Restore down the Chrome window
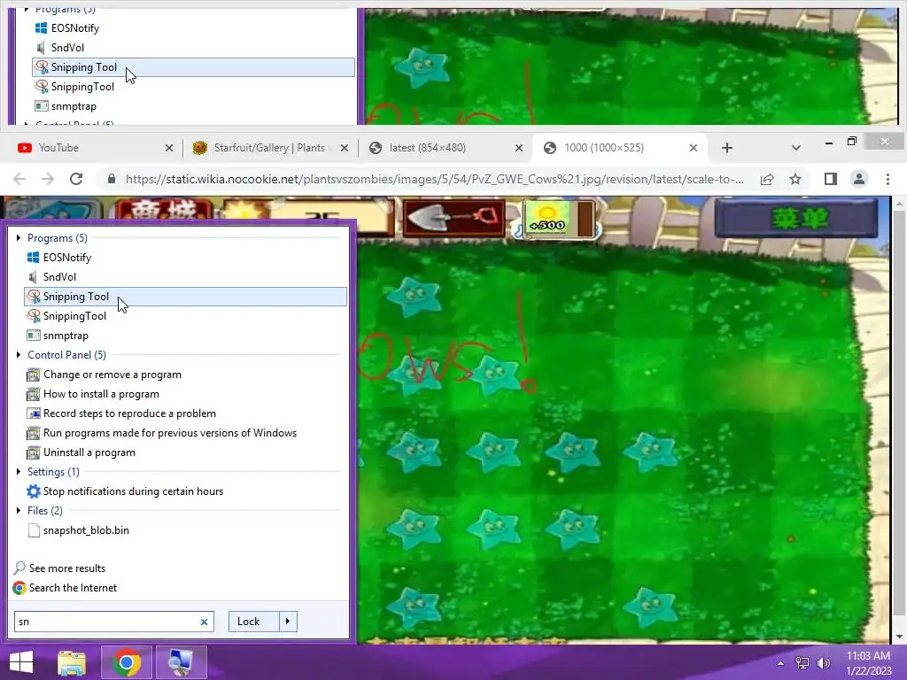Image resolution: width=907 pixels, height=680 pixels. point(851,142)
